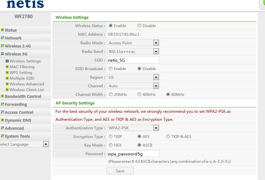Go to MAC Filtering page
The width and height of the screenshot is (265, 180).
[22, 67]
